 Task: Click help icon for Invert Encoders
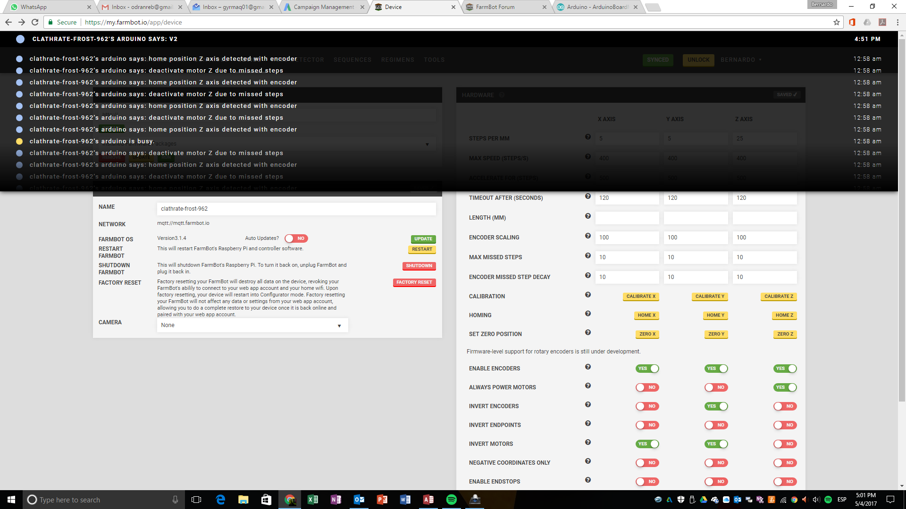tap(588, 404)
